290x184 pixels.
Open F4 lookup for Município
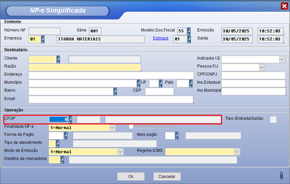(x=138, y=83)
